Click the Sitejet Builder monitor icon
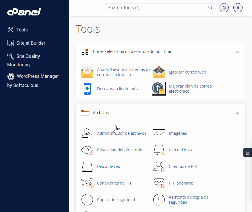Screen dimensions: 252x212 click(x=11, y=43)
